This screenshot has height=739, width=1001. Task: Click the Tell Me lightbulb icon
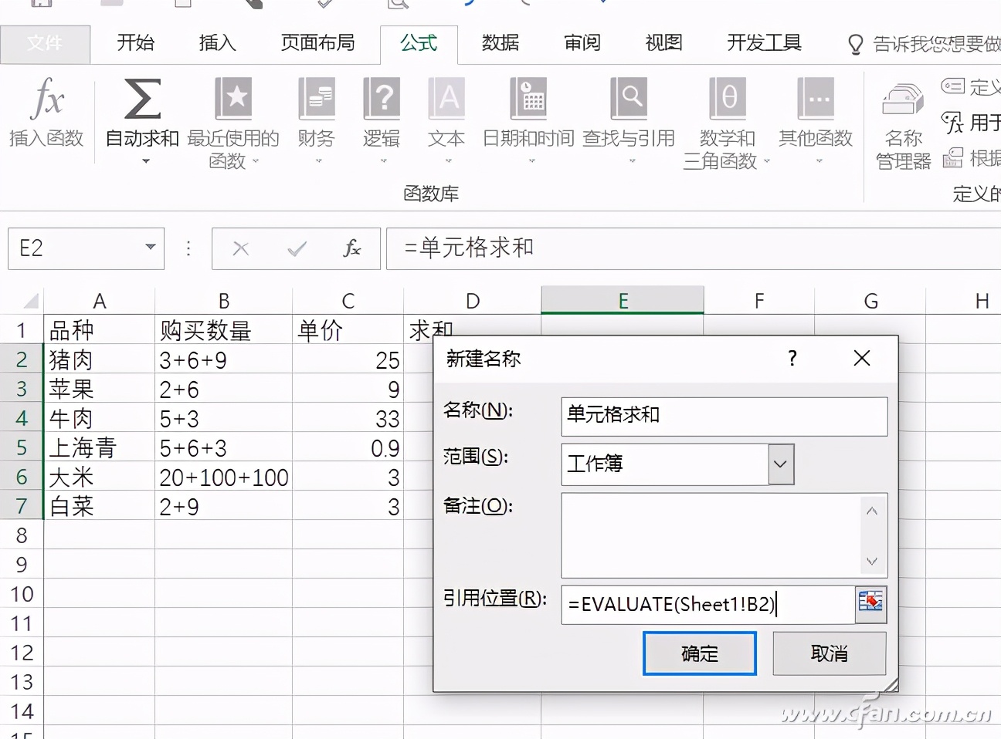[855, 45]
